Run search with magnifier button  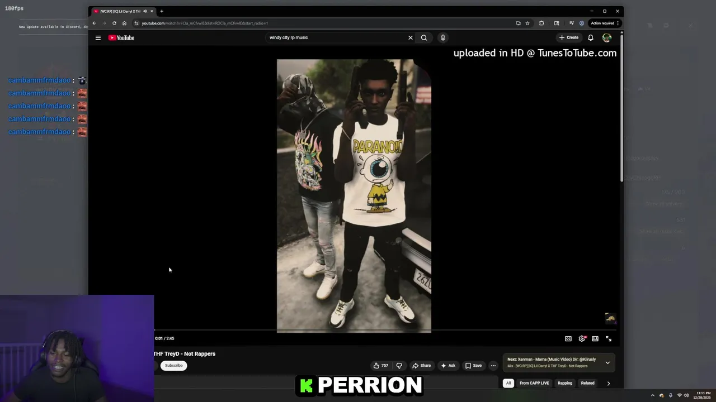click(424, 38)
